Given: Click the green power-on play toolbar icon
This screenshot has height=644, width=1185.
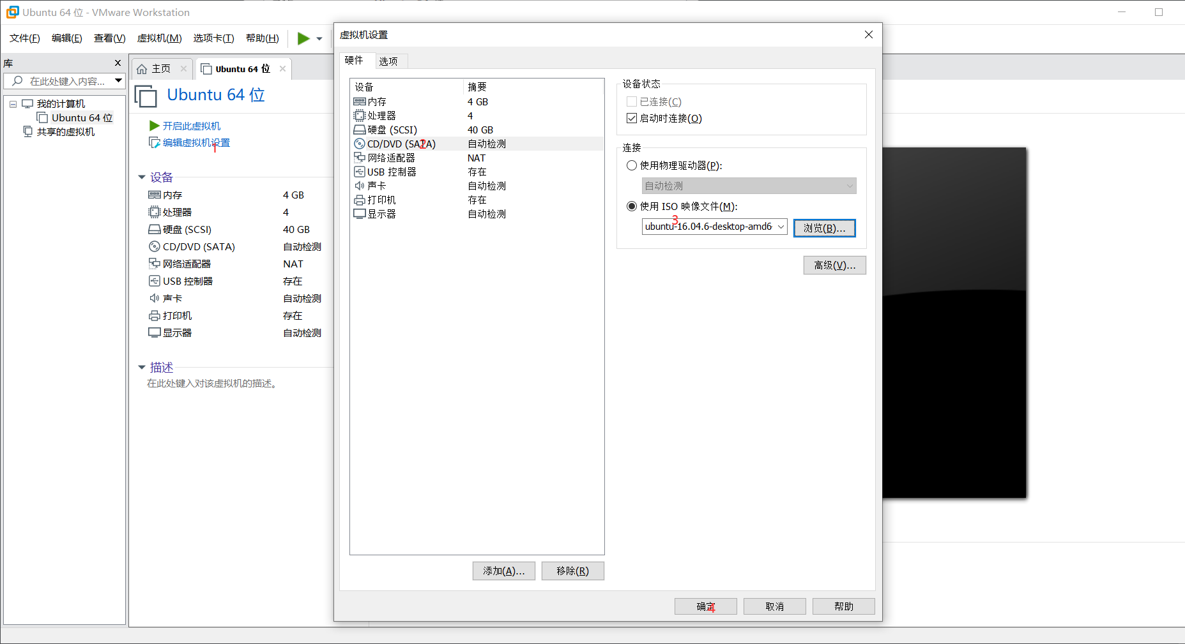Looking at the screenshot, I should [x=303, y=38].
